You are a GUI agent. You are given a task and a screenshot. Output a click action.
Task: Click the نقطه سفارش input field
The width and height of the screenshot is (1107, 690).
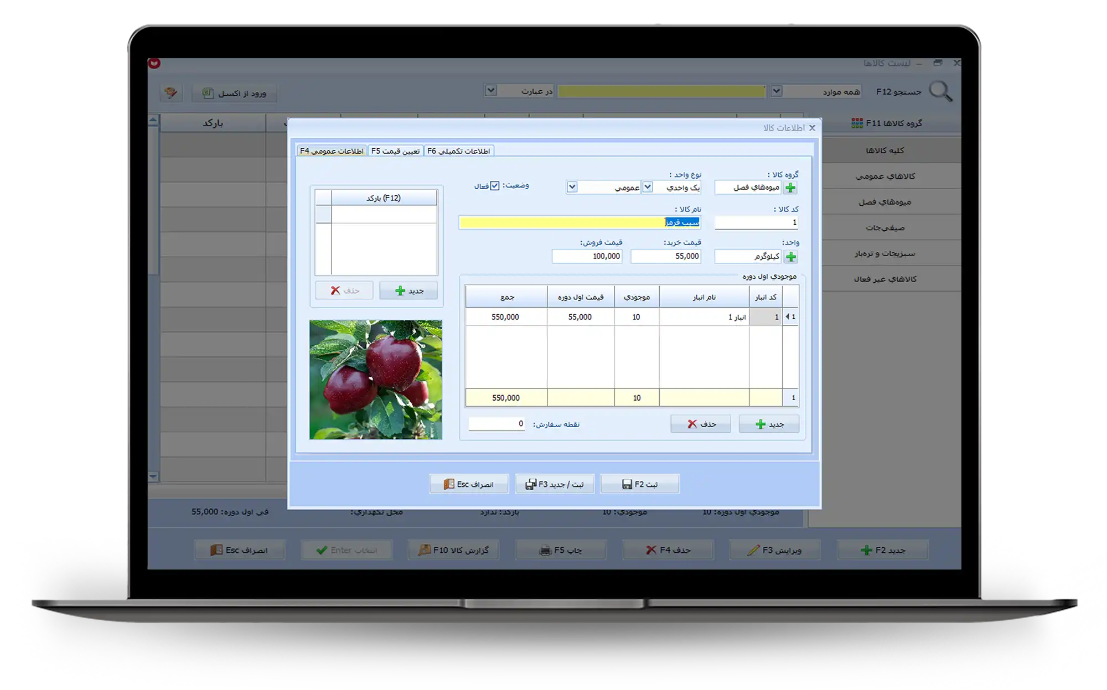(x=496, y=424)
